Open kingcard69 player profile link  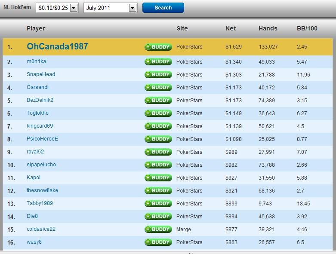coord(40,126)
